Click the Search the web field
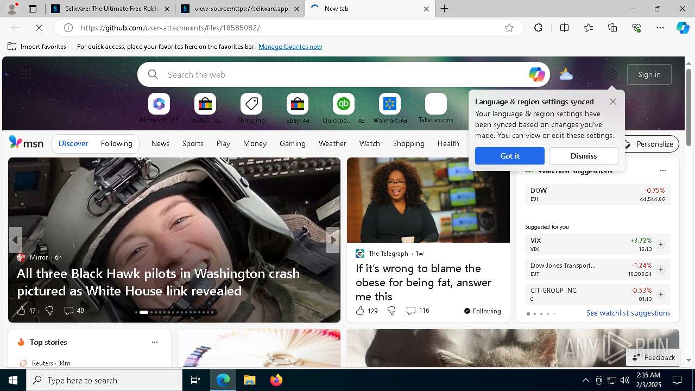Image resolution: width=695 pixels, height=391 pixels. coord(344,74)
